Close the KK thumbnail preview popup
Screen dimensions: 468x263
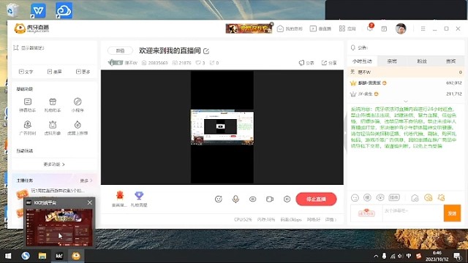coord(90,203)
